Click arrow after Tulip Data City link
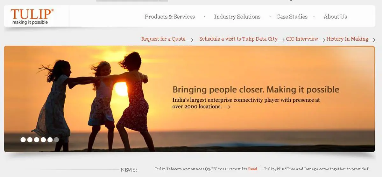 (281, 40)
